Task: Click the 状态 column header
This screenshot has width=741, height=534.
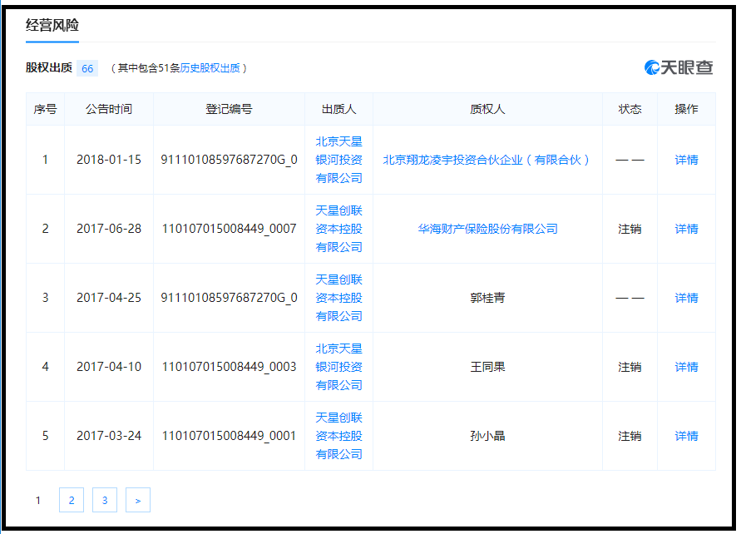Action: [630, 109]
